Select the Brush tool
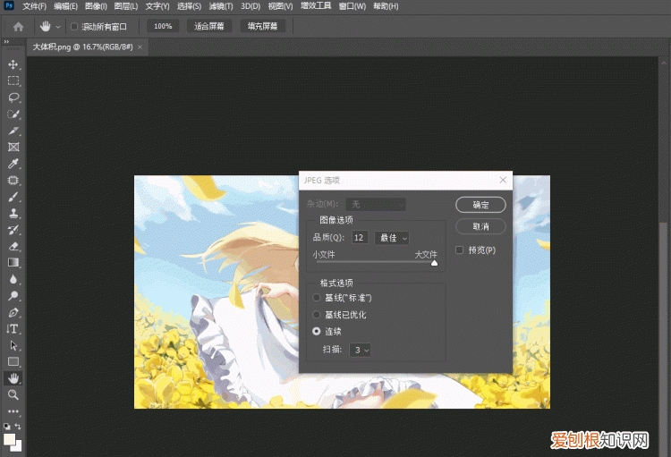Viewport: 671px width, 457px height. (13, 197)
